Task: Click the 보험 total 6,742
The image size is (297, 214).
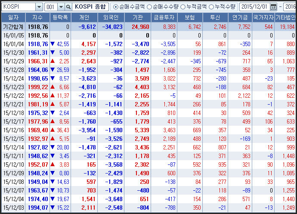Action: click(195, 27)
